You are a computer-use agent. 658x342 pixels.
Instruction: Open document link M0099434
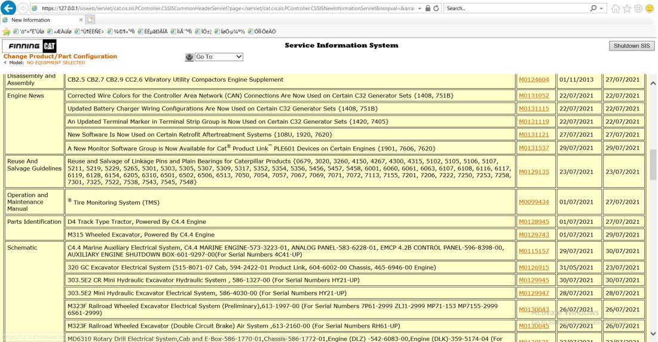tap(534, 202)
